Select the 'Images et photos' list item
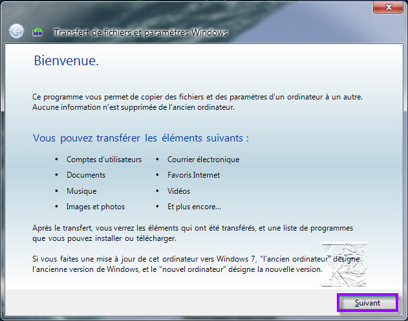Screen dimensions: 408x321 tap(95, 207)
